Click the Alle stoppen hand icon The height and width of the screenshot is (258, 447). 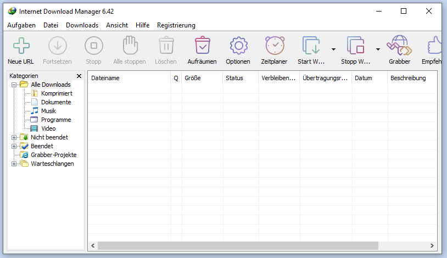[x=130, y=45]
